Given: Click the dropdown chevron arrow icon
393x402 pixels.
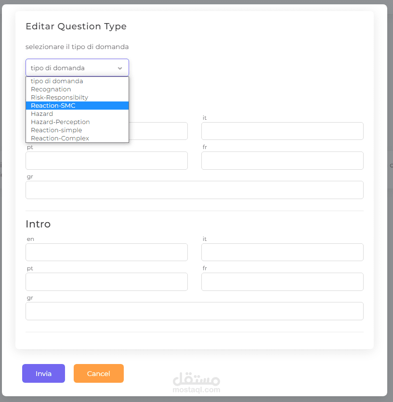Looking at the screenshot, I should click(120, 68).
